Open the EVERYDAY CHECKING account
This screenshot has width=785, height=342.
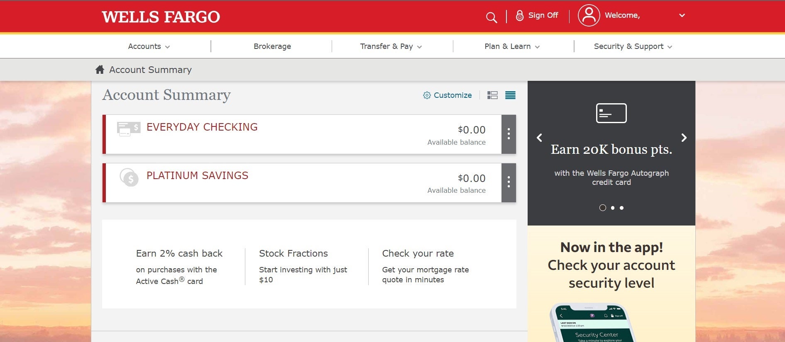202,127
